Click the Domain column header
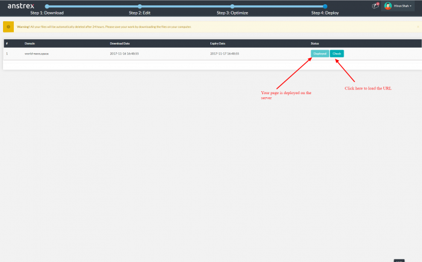 coord(30,43)
